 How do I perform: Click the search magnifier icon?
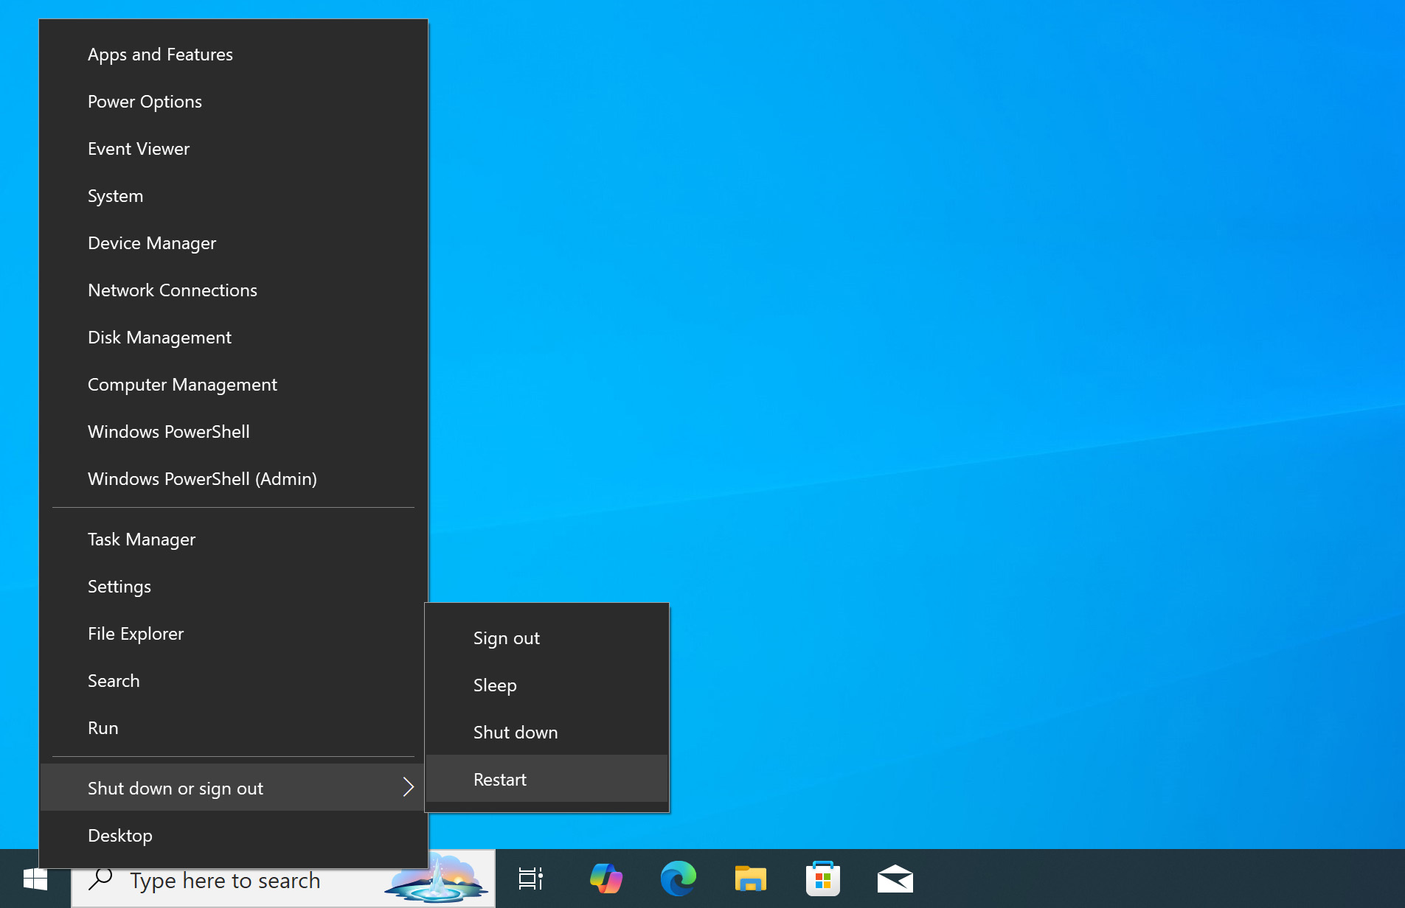click(x=100, y=879)
